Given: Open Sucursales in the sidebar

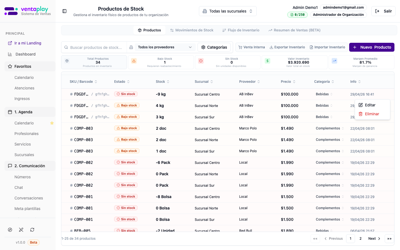Looking at the screenshot, I should [x=24, y=155].
